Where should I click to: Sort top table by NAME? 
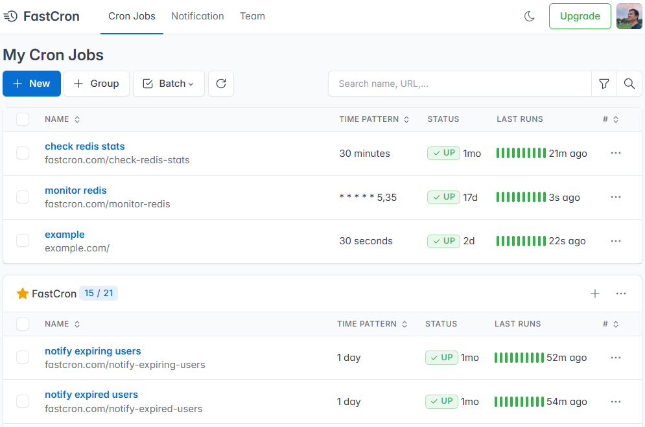point(62,119)
